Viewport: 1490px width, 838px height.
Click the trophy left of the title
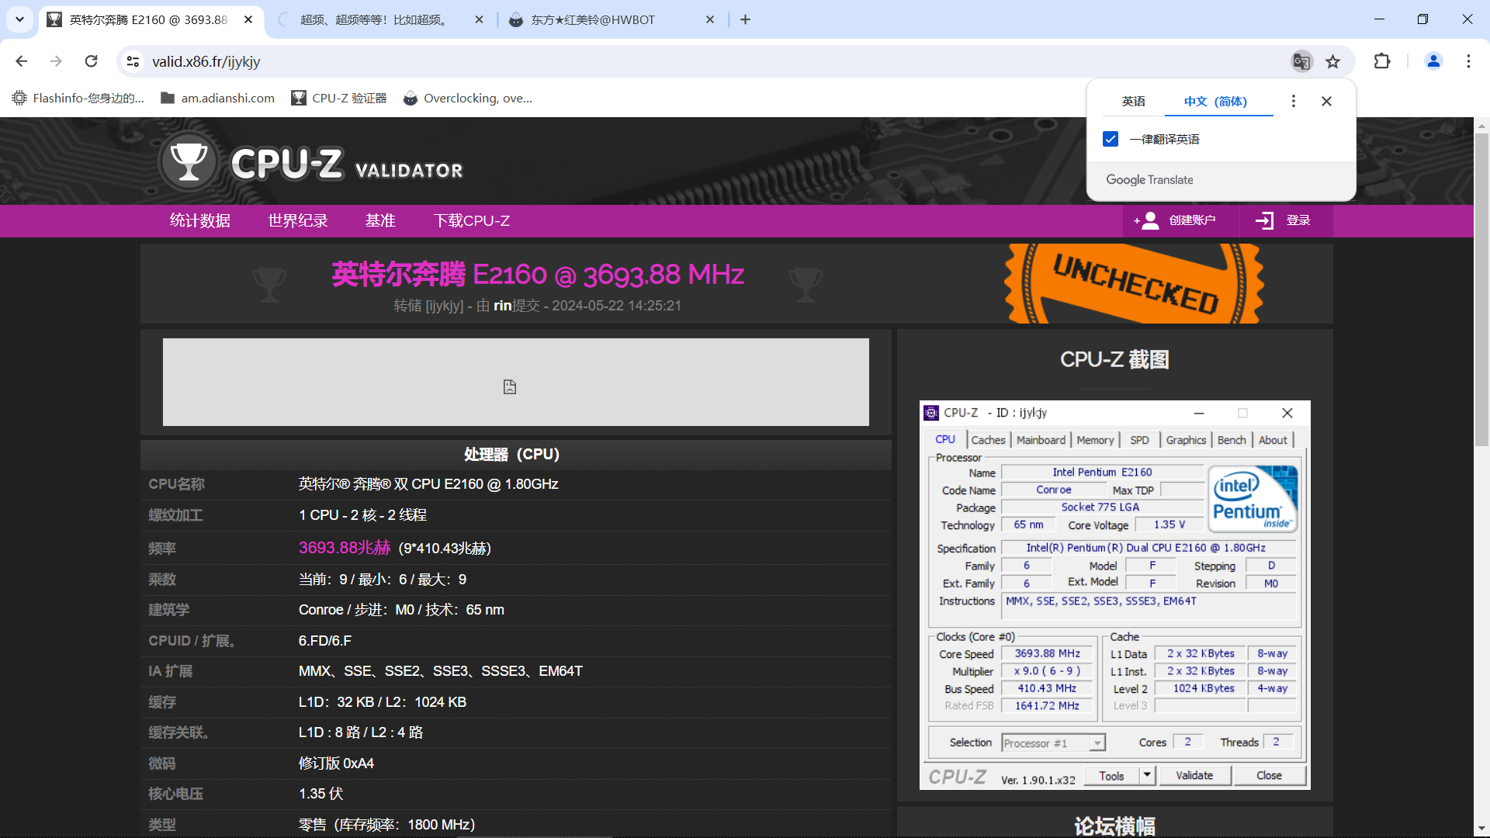[269, 284]
